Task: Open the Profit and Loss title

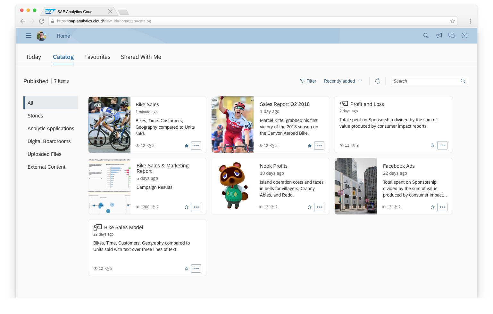Action: (367, 104)
